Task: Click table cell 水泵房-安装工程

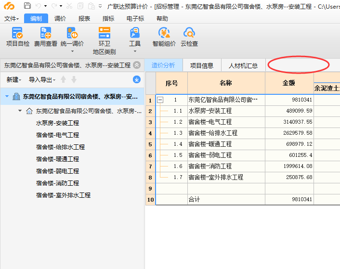Action: 226,111
